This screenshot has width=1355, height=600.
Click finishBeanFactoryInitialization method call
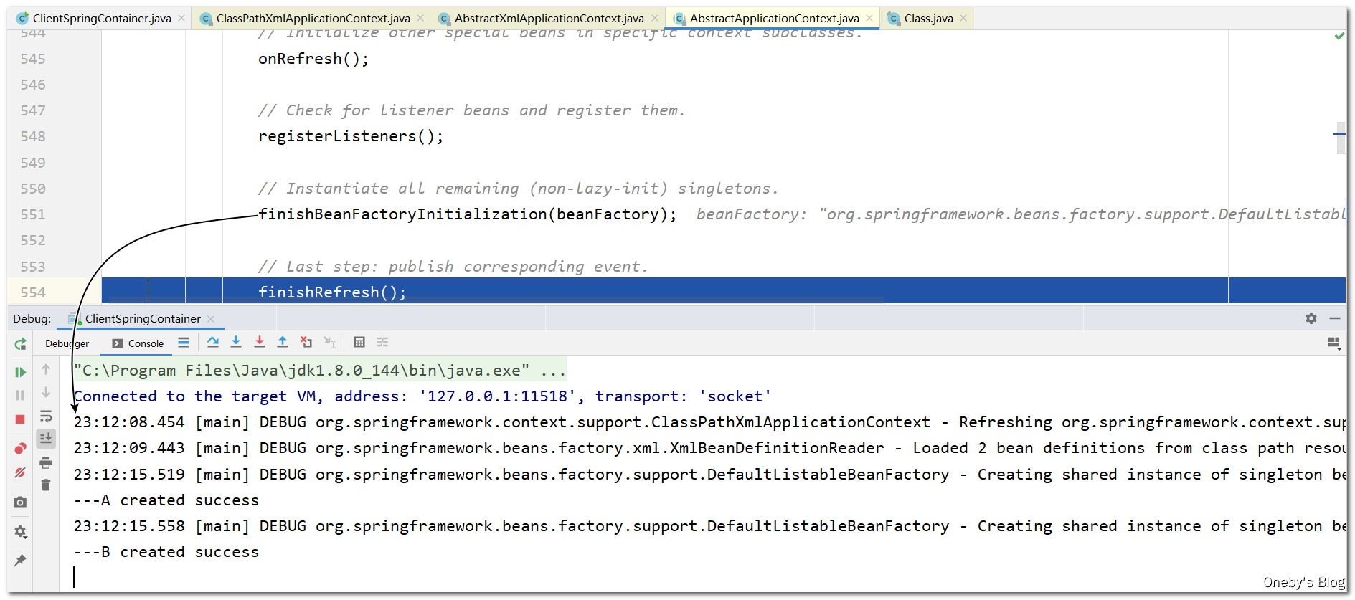coord(467,214)
